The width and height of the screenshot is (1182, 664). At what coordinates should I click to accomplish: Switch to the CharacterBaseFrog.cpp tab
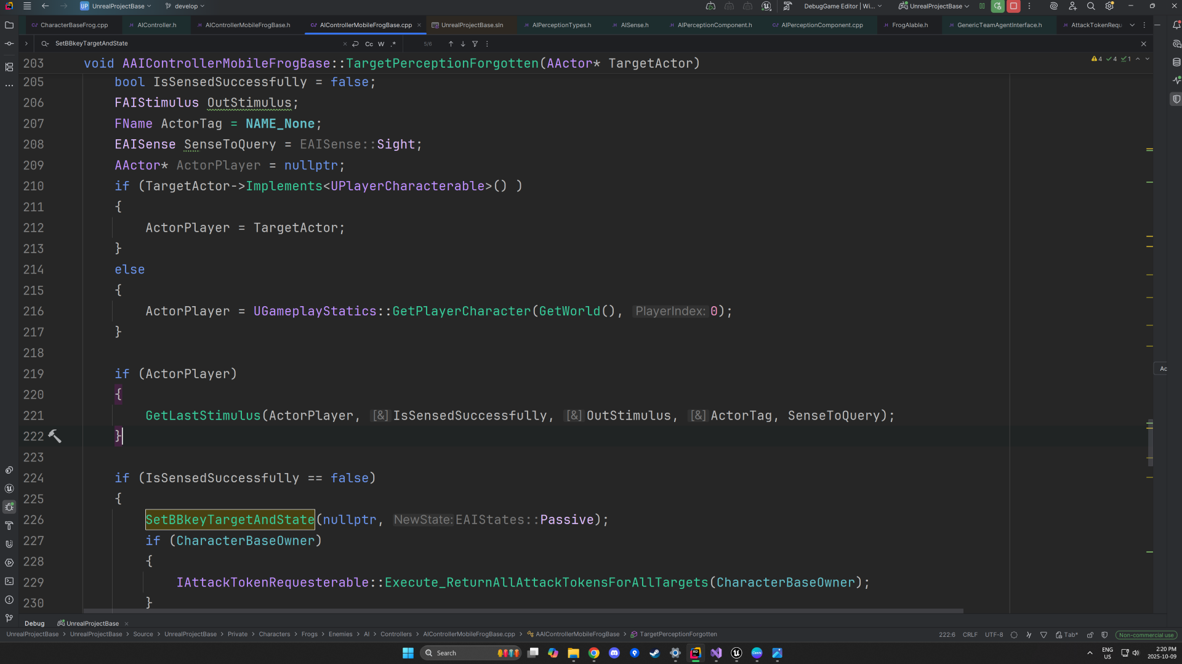[x=74, y=25]
